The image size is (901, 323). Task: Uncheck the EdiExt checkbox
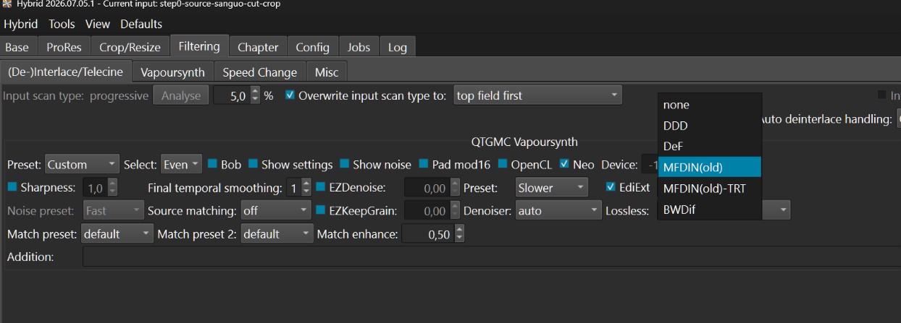pyautogui.click(x=611, y=187)
